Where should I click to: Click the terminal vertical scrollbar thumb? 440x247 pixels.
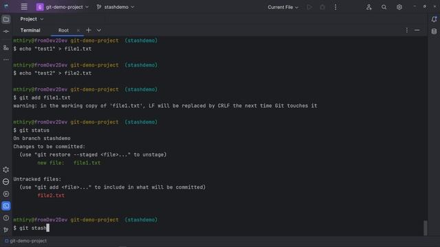pos(426,228)
